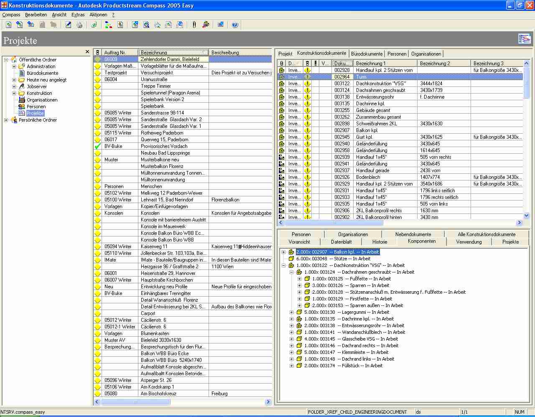Click the warning icon in row 002928
The image size is (535, 417).
308,70
